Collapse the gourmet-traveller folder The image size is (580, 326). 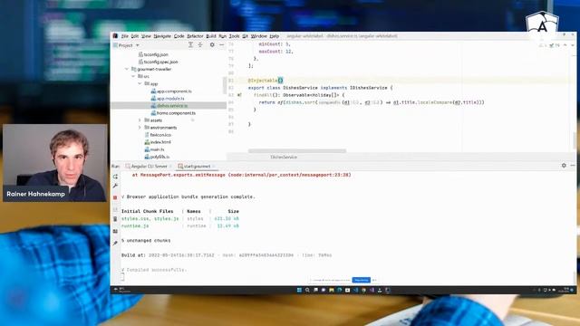[x=127, y=69]
